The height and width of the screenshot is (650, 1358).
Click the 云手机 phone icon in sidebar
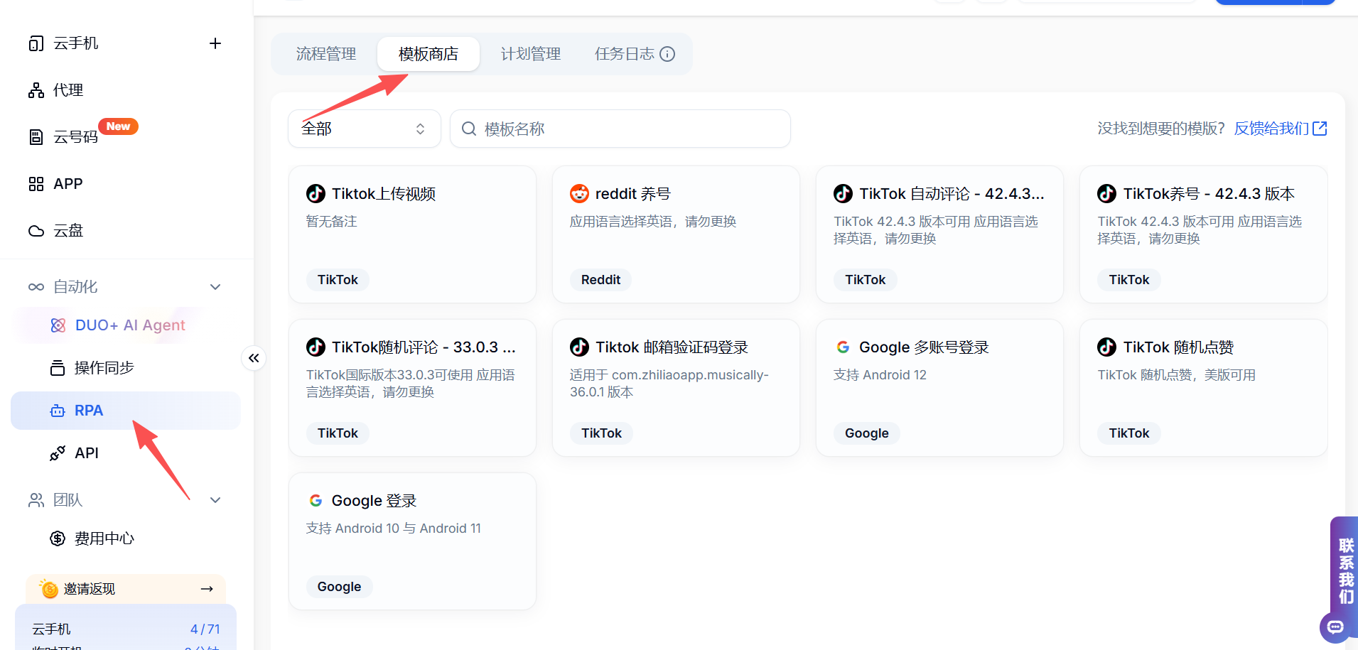(36, 44)
